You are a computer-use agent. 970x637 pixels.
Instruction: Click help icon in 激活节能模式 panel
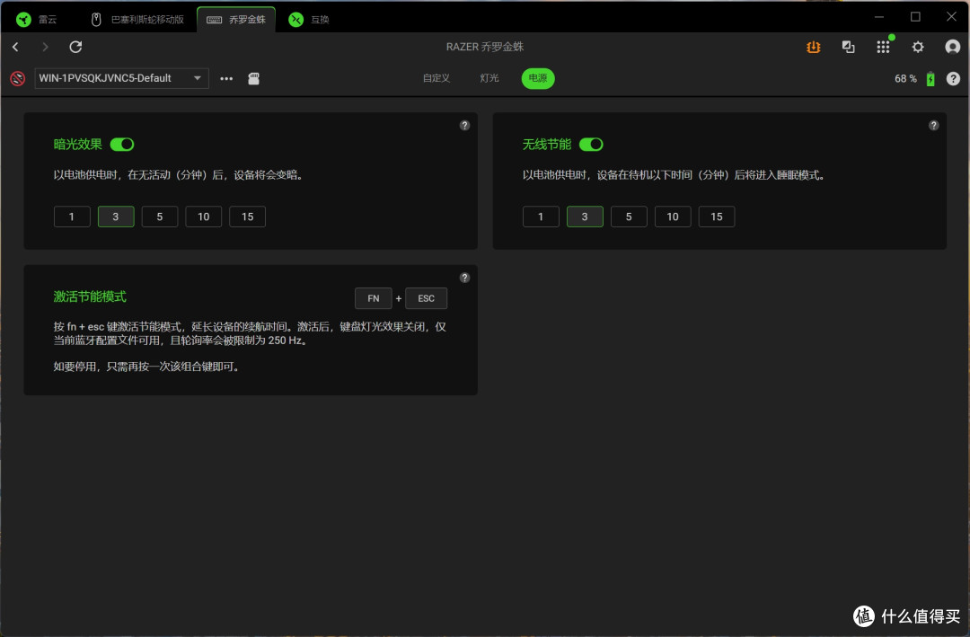coord(464,278)
